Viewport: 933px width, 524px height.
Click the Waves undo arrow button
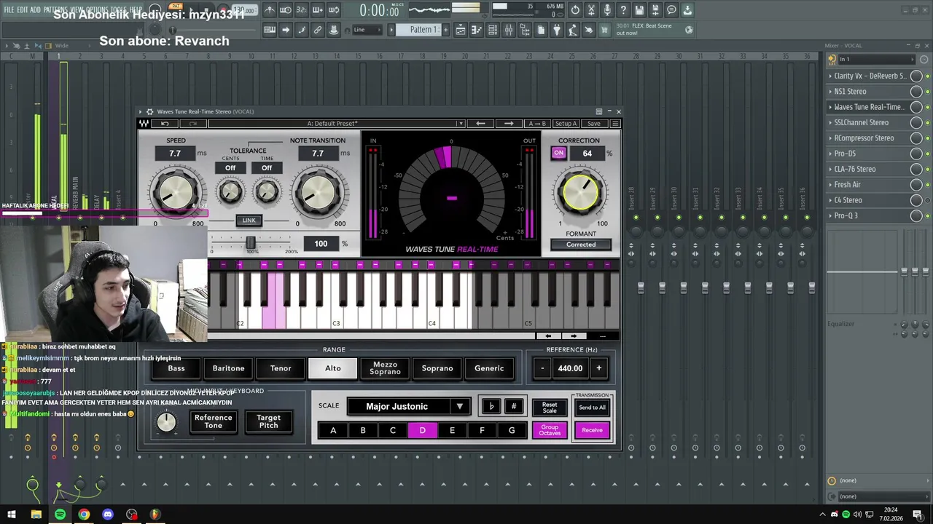[165, 124]
